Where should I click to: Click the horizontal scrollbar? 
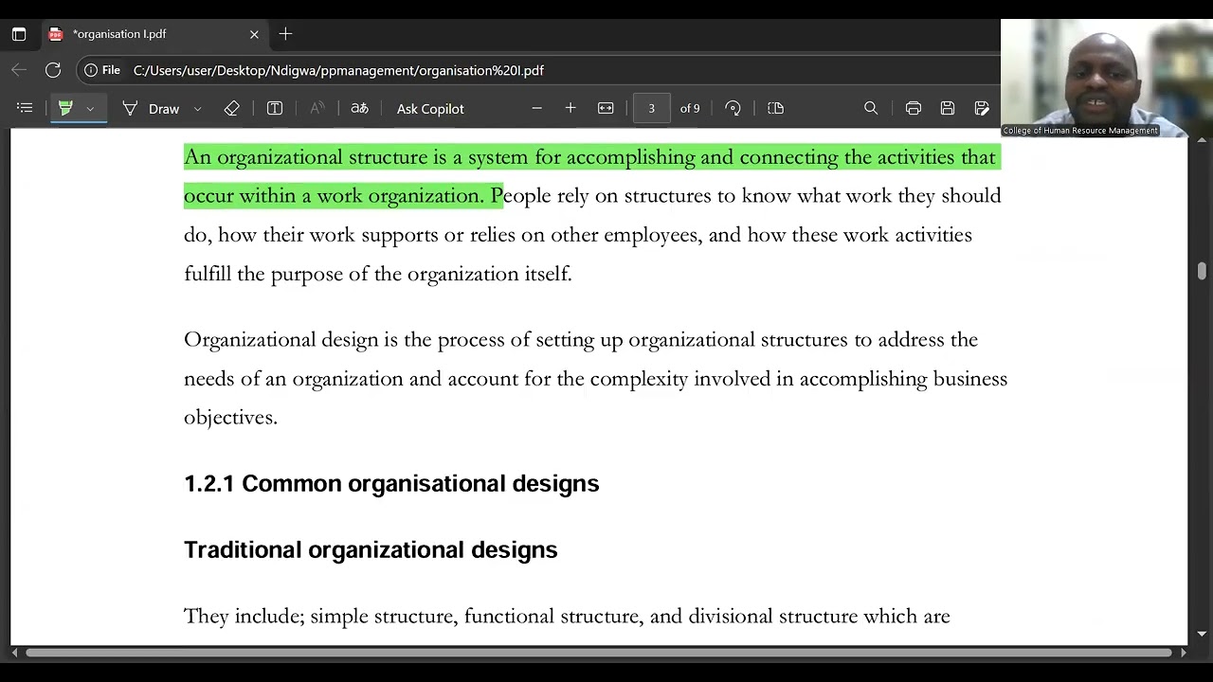pyautogui.click(x=599, y=652)
